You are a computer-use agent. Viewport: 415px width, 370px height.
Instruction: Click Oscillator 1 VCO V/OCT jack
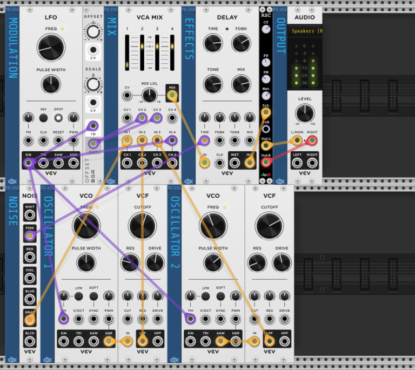tap(78, 319)
